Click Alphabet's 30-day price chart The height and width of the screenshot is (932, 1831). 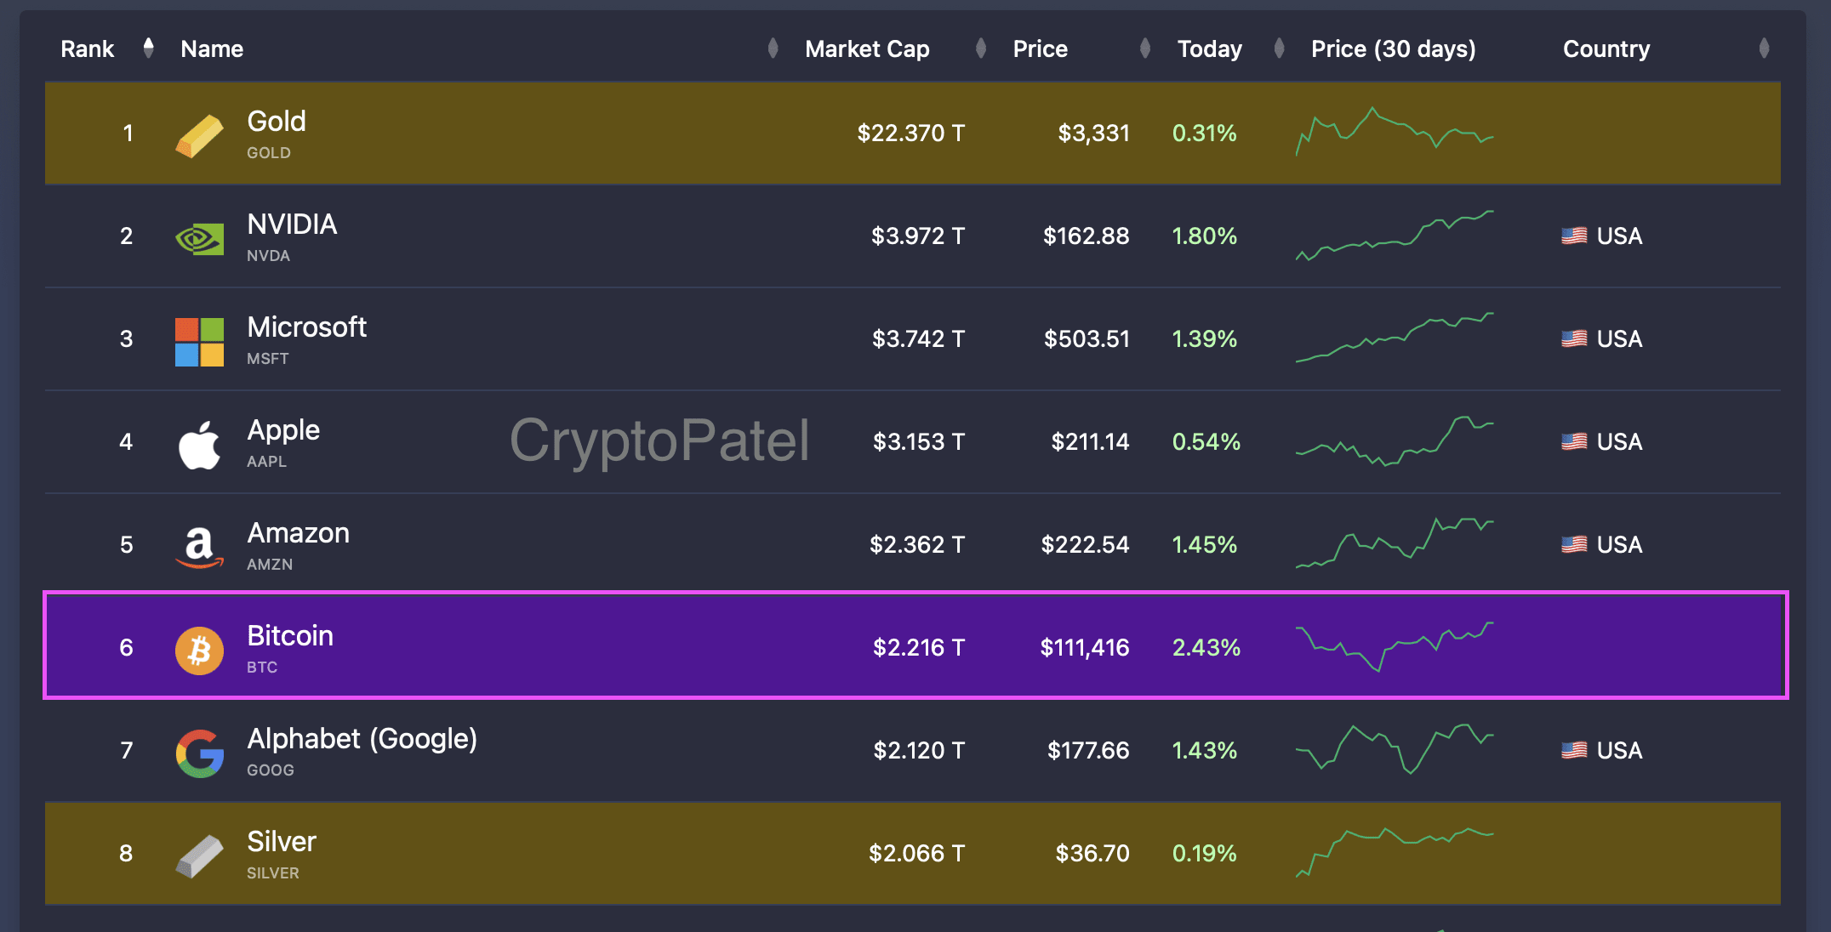pyautogui.click(x=1395, y=748)
